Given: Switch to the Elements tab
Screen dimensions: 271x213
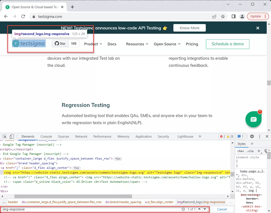Looking at the screenshot, I should [28, 137].
